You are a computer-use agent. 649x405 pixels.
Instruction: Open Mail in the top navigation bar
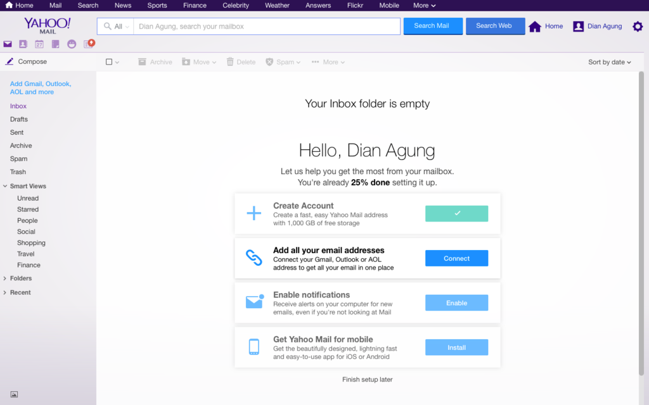(x=56, y=5)
